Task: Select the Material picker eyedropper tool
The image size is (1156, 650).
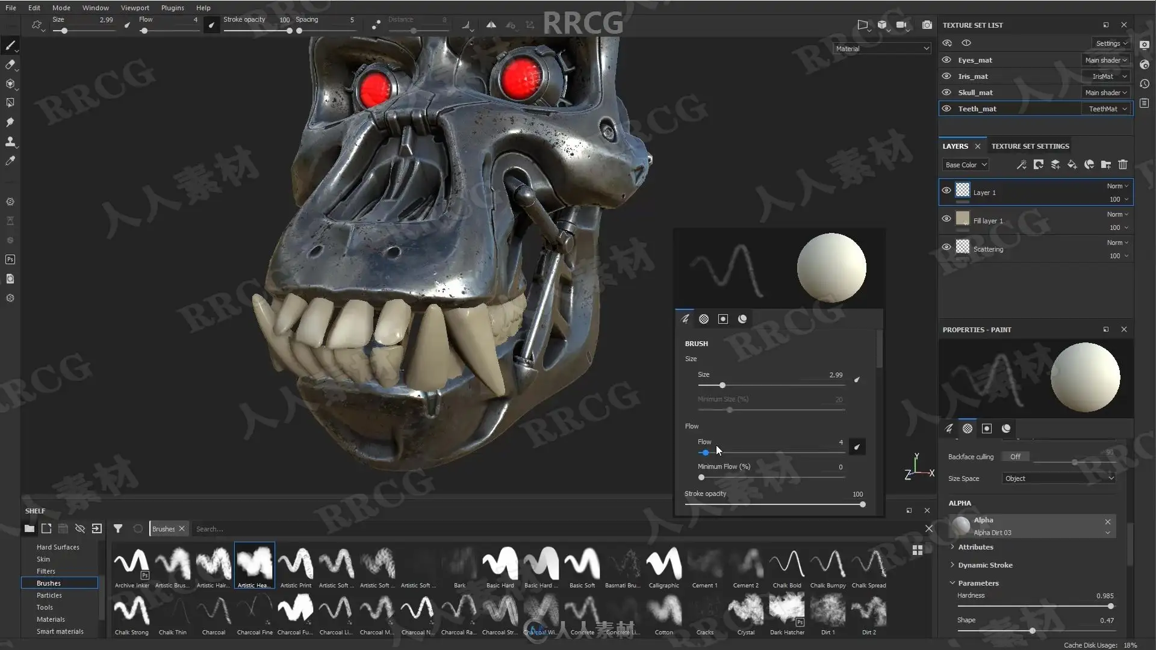Action: 10,161
